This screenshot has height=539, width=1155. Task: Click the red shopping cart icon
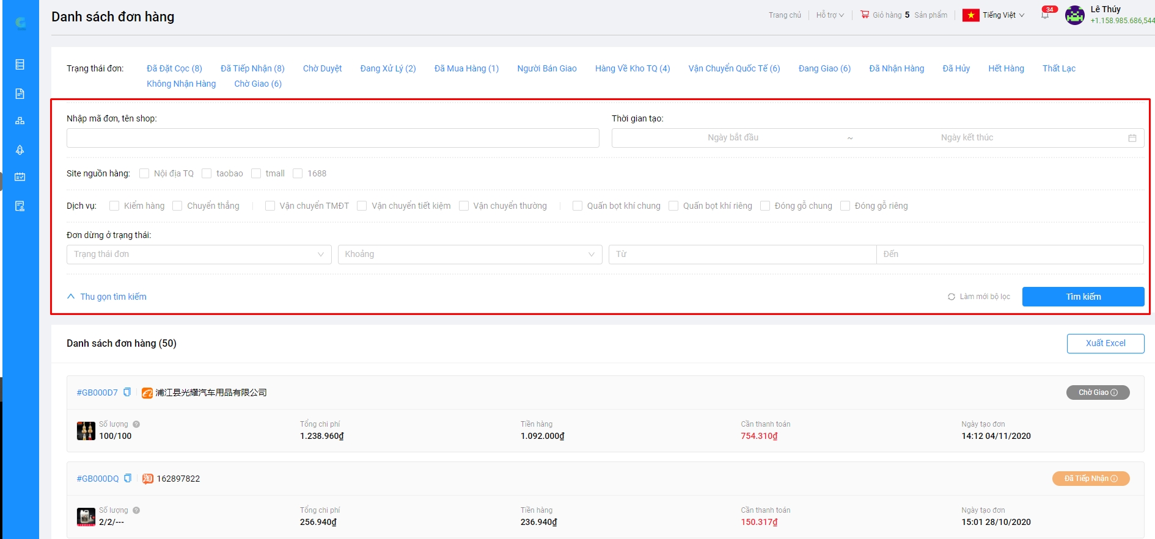click(x=865, y=15)
